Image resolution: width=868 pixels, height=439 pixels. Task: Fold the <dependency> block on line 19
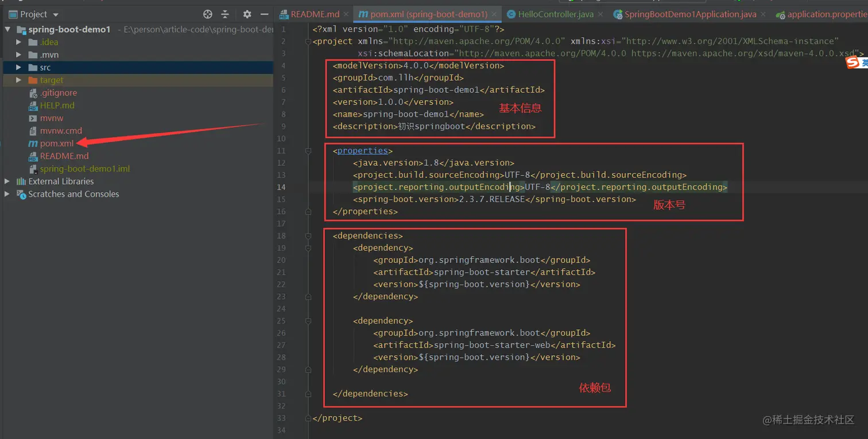click(x=308, y=248)
